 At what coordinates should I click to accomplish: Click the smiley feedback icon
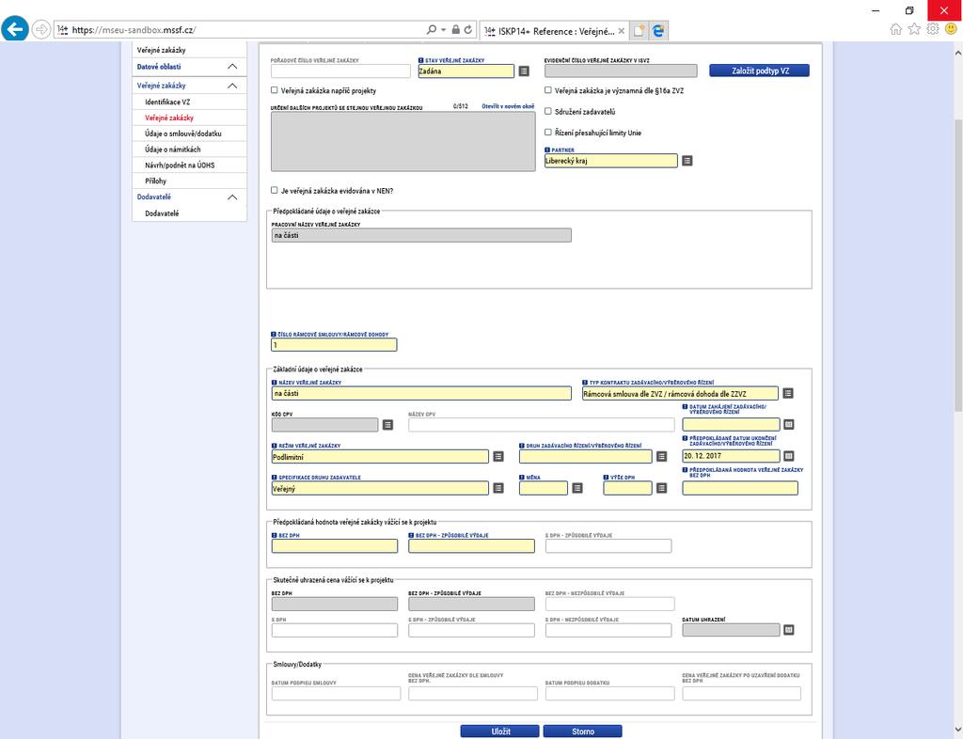click(x=951, y=29)
